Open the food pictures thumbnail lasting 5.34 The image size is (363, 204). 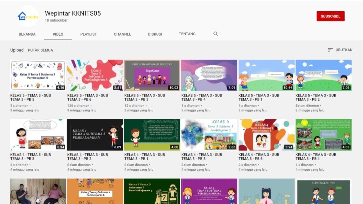coord(38,134)
